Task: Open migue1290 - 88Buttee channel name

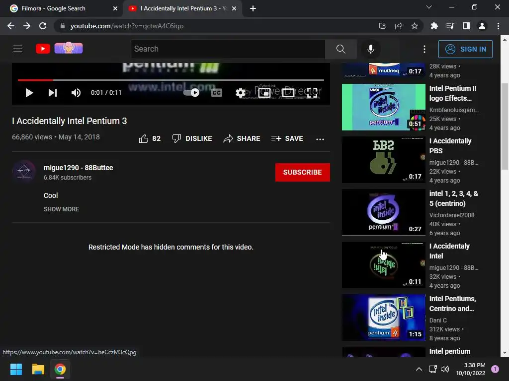Action: [x=78, y=168]
